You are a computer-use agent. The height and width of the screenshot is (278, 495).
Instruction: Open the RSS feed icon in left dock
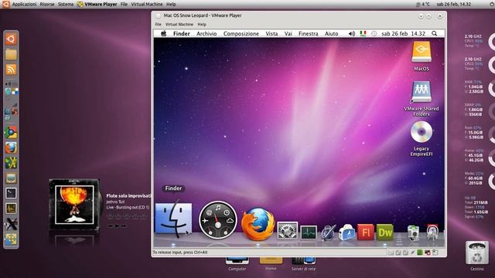tap(11, 69)
